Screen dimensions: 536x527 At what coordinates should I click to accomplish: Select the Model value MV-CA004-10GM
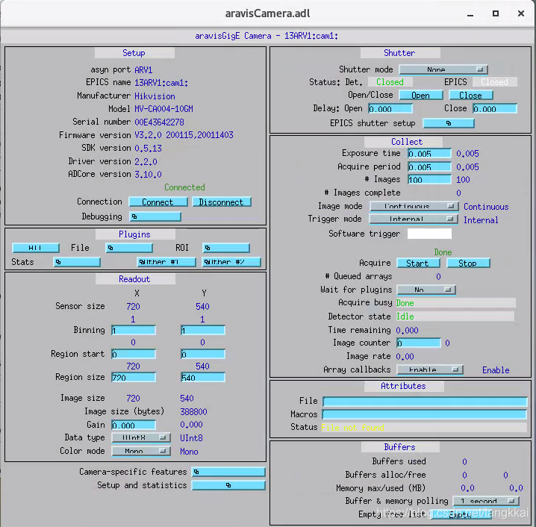tap(163, 109)
